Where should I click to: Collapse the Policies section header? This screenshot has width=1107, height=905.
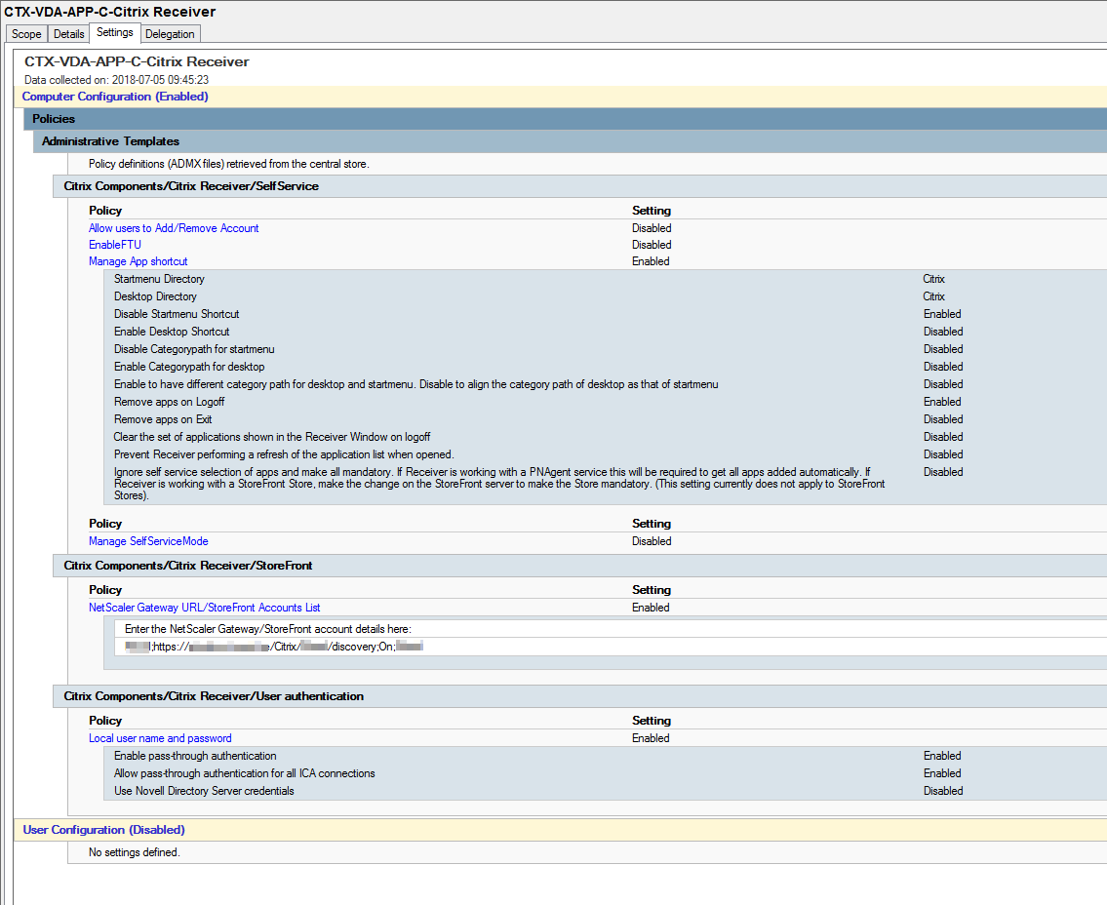[x=53, y=119]
